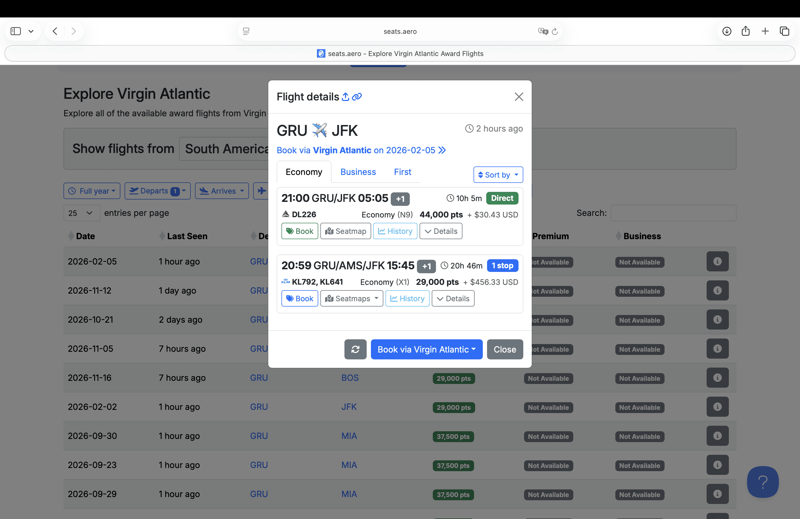The width and height of the screenshot is (800, 519).
Task: View History chart for DL226 flight
Action: [x=395, y=231]
